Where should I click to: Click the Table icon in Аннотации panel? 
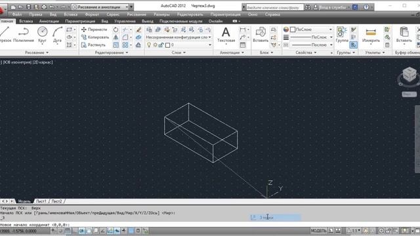tap(243, 45)
